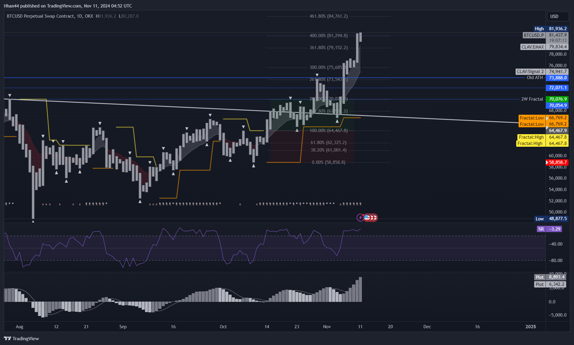The image size is (574, 345).
Task: Click the %R -3.29 indicator label
Action: tap(549, 229)
